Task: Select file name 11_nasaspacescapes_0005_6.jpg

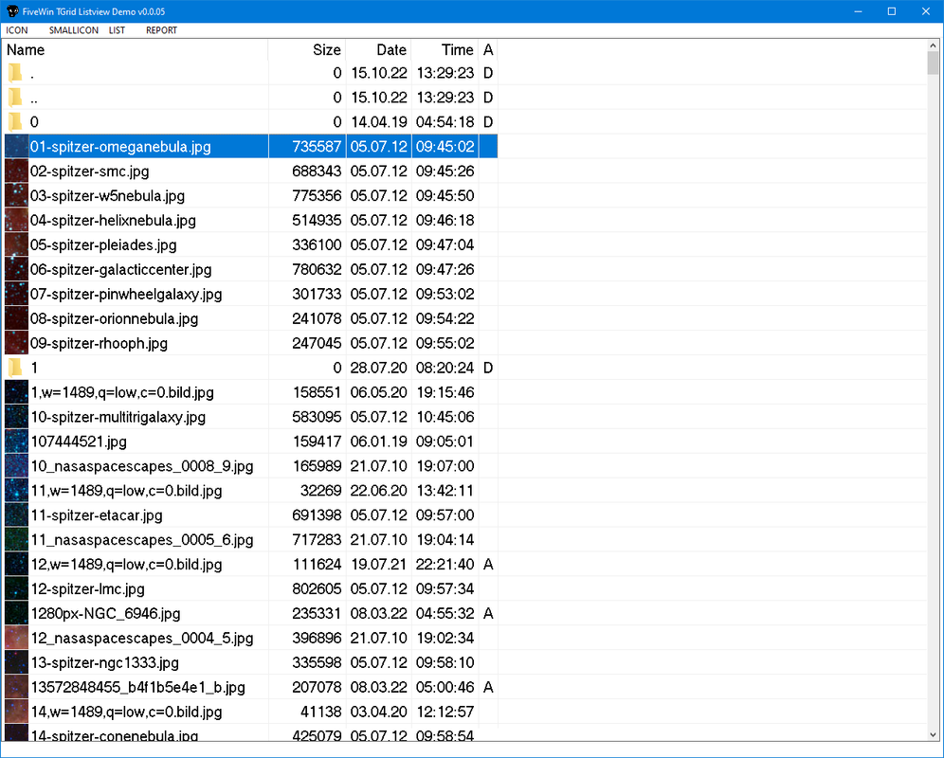Action: click(142, 540)
